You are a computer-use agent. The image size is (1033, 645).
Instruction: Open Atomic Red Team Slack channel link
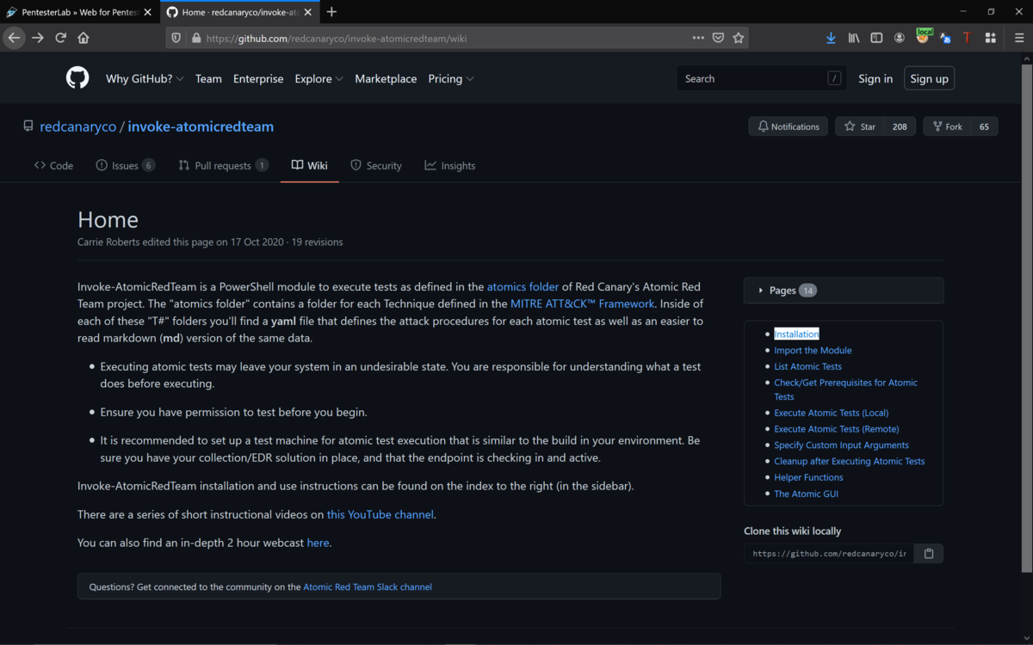coord(368,587)
